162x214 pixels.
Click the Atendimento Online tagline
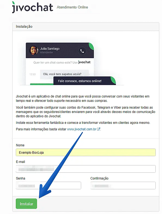(72, 7)
